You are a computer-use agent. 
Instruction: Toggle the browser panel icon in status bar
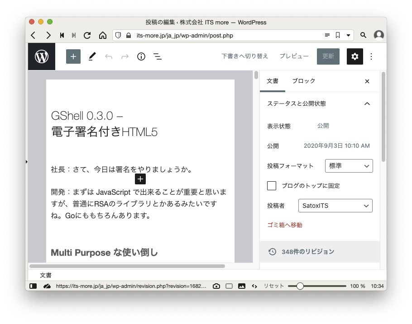(x=33, y=286)
